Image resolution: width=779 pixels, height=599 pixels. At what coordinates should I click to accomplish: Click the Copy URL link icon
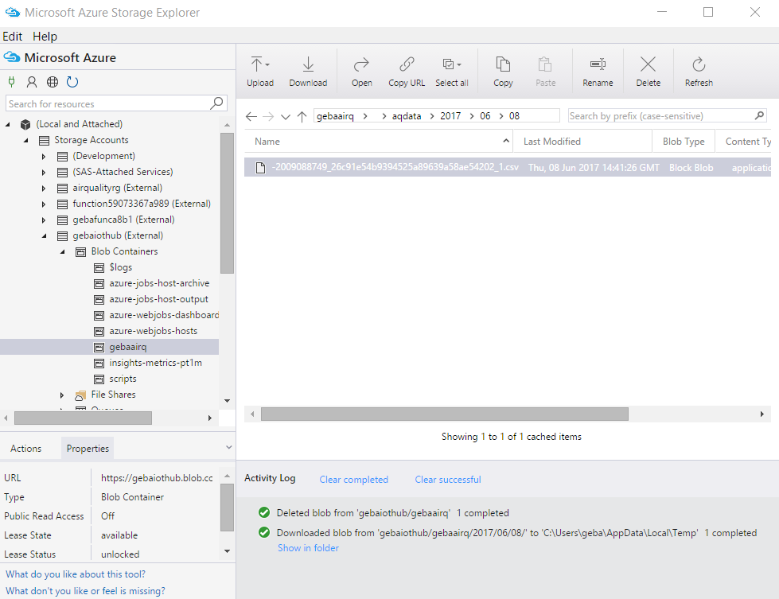[407, 71]
